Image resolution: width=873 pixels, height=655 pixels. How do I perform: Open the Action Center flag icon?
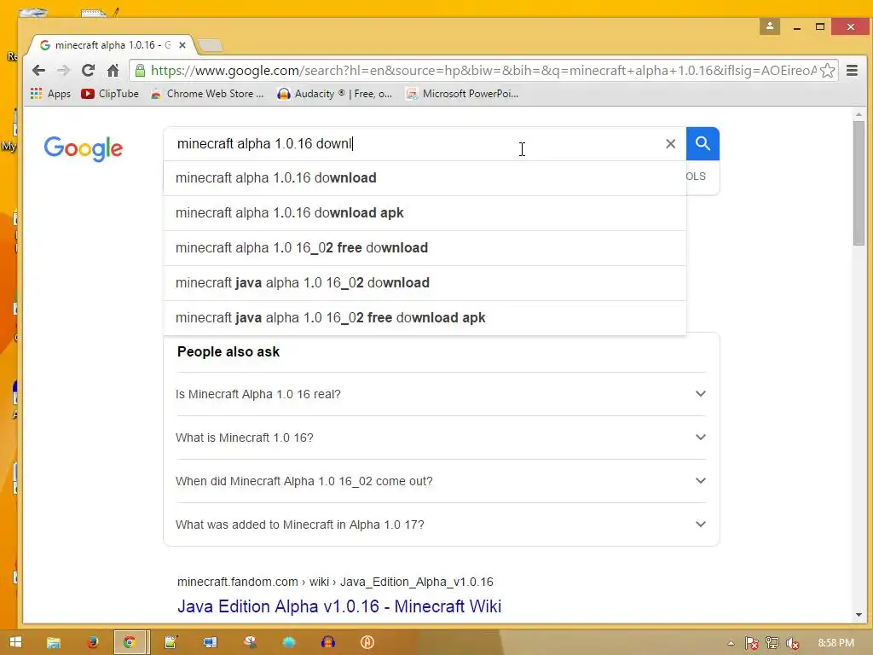[x=752, y=643]
